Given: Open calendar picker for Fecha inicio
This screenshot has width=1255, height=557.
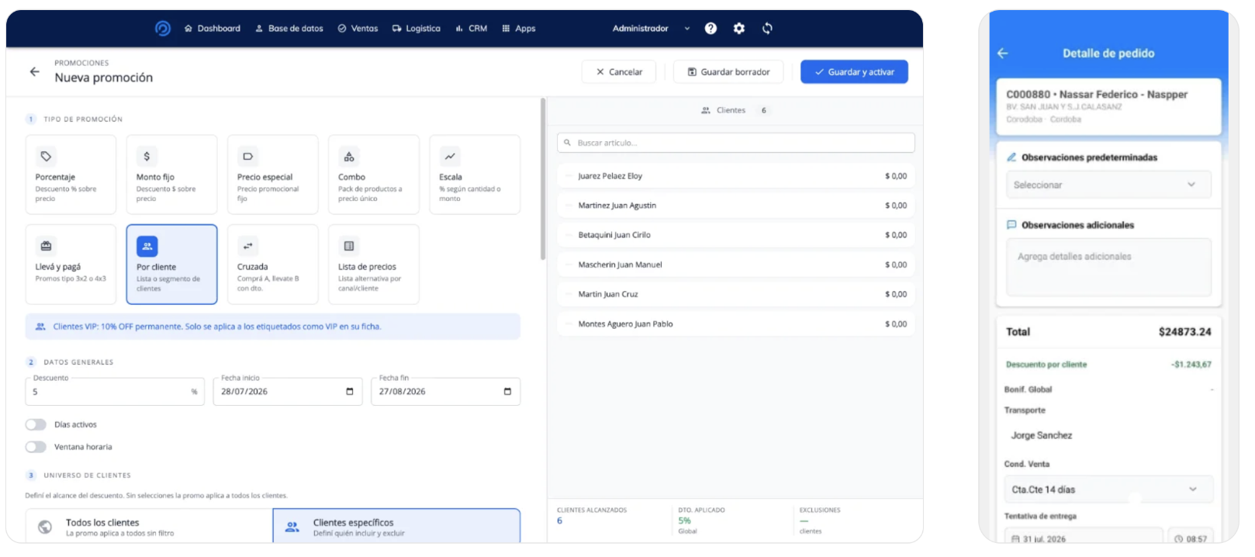Looking at the screenshot, I should click(x=350, y=392).
